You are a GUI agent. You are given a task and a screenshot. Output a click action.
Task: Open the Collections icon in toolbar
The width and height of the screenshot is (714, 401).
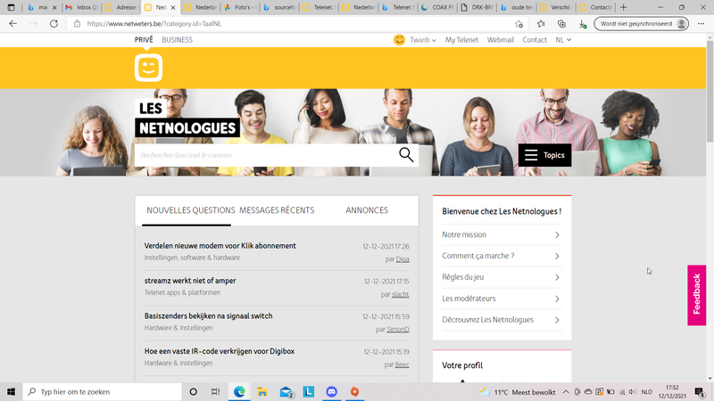[x=561, y=24]
